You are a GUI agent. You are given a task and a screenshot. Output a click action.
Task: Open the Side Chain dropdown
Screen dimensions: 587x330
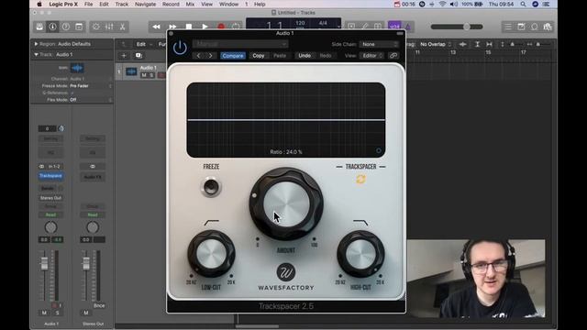pos(379,44)
